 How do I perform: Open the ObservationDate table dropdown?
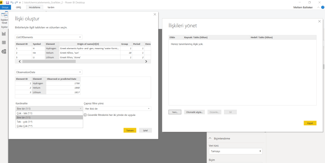click(48, 72)
